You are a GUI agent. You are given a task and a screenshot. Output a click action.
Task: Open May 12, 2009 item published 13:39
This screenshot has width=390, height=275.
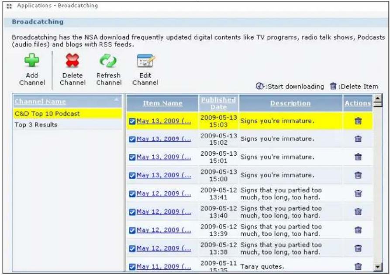164,230
